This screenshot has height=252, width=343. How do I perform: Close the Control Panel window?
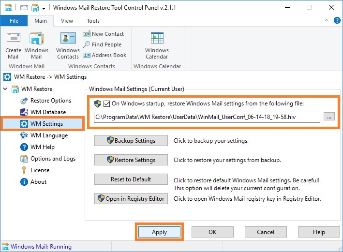point(331,7)
